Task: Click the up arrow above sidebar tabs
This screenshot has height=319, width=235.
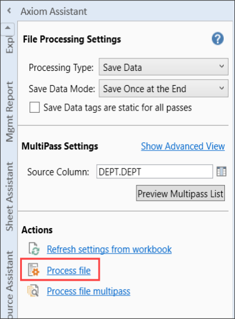Action: point(8,28)
